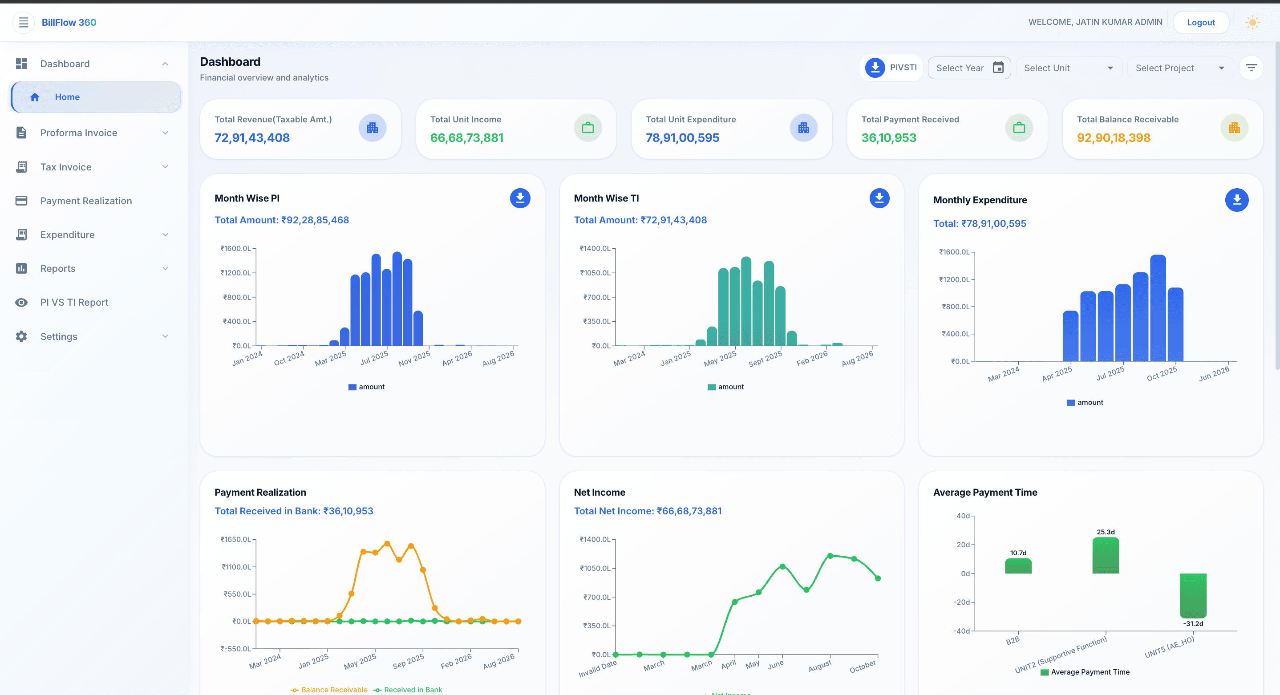Open the Payment Realization page
This screenshot has width=1280, height=695.
pyautogui.click(x=94, y=201)
